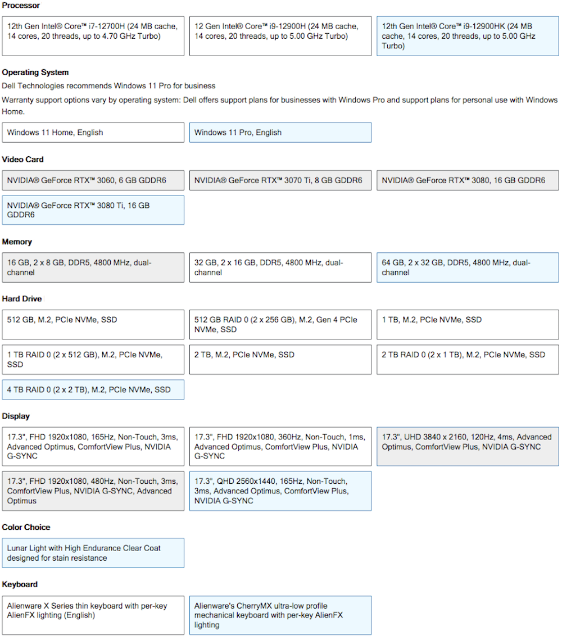Choose Windows 11 Home, English
562x640 pixels.
coord(93,133)
